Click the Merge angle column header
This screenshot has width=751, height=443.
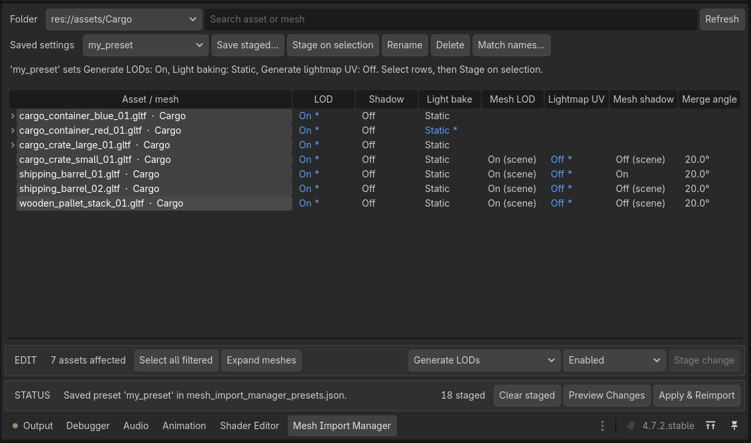pyautogui.click(x=709, y=99)
